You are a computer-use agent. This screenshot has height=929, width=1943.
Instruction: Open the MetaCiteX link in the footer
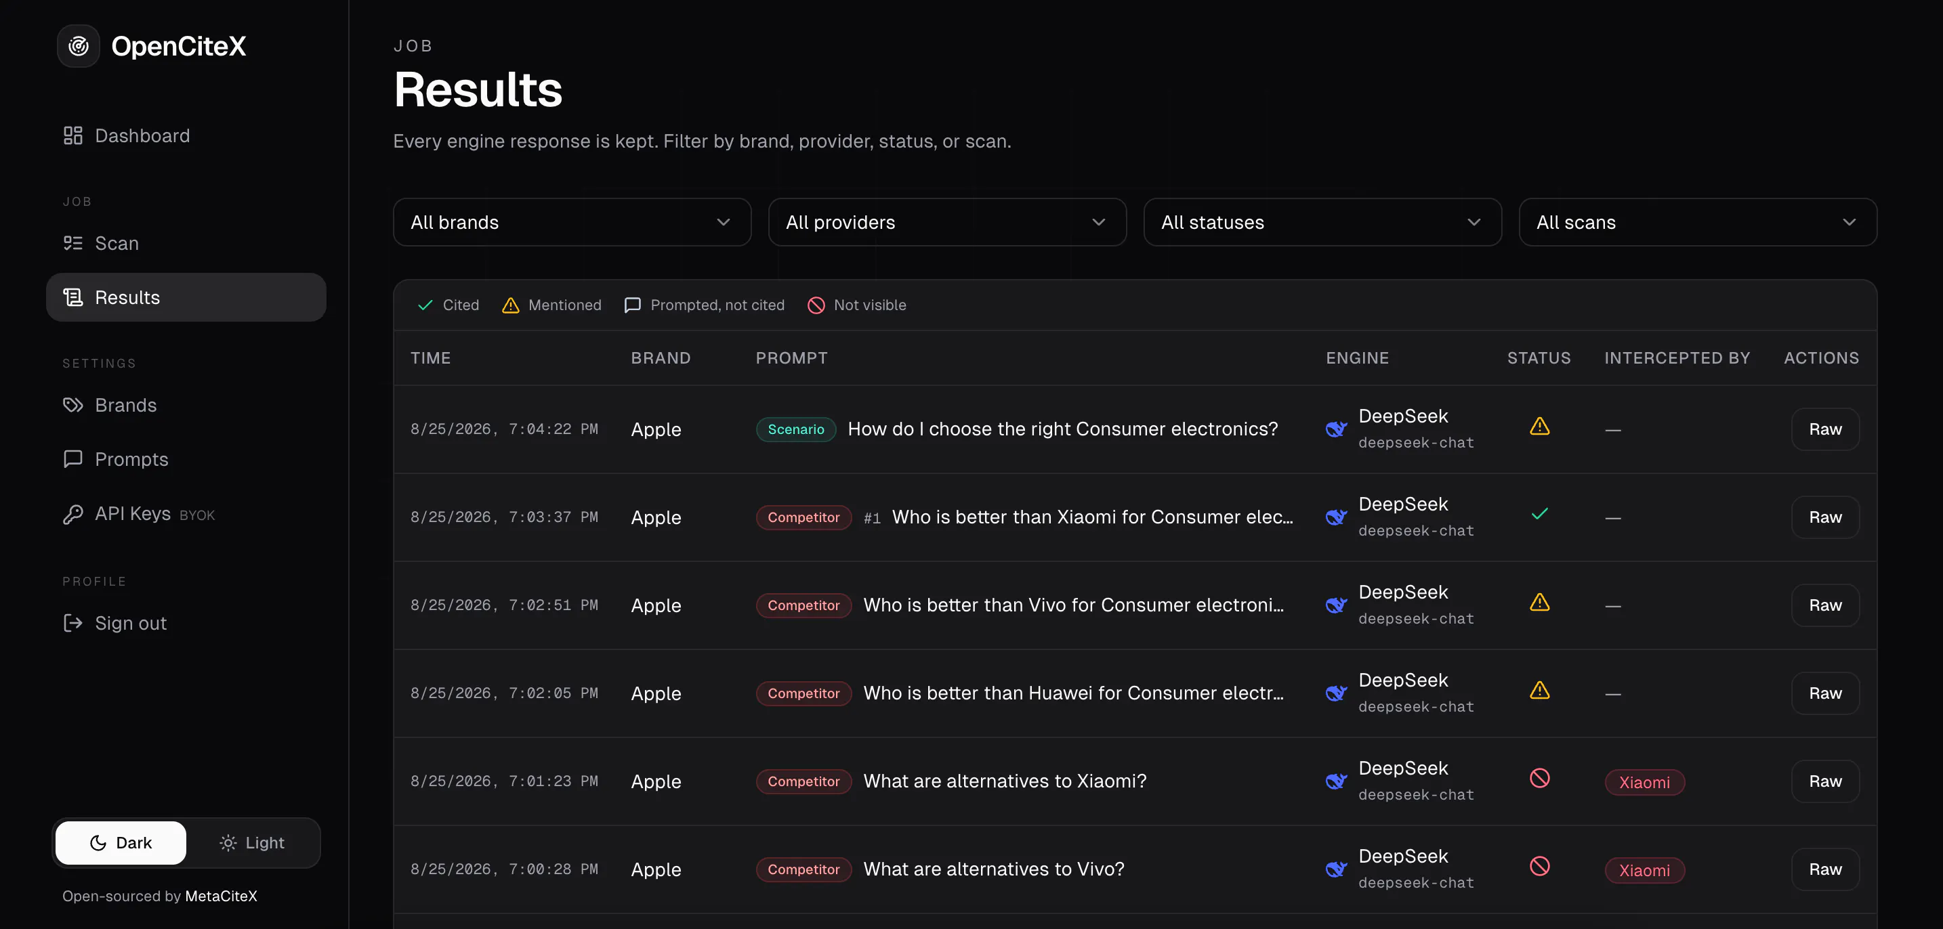tap(221, 896)
